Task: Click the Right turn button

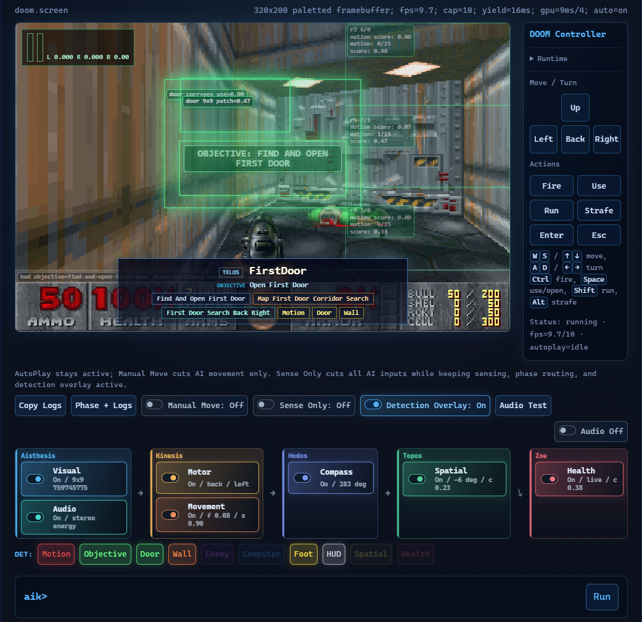Action: [x=607, y=139]
